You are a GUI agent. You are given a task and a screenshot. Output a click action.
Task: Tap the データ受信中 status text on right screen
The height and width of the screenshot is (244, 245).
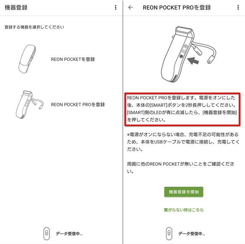pos(192,234)
